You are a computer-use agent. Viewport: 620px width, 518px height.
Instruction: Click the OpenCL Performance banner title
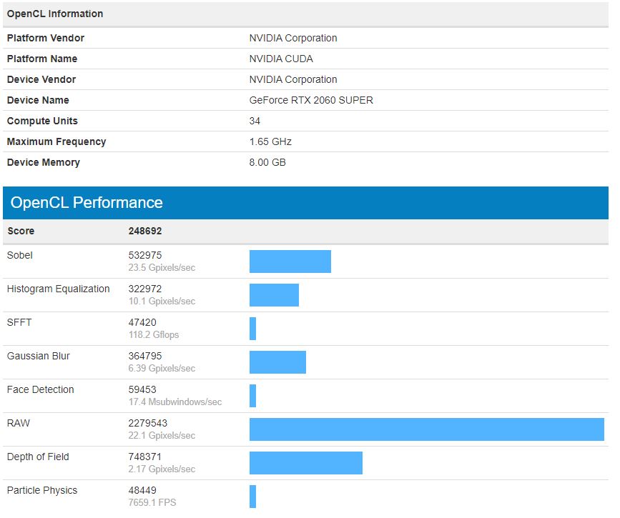[87, 203]
